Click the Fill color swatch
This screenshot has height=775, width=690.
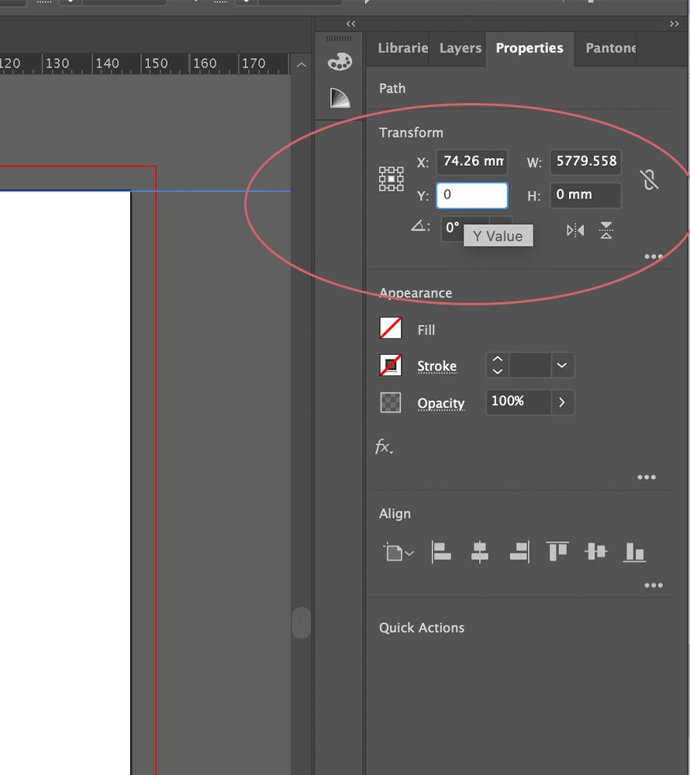(x=391, y=328)
